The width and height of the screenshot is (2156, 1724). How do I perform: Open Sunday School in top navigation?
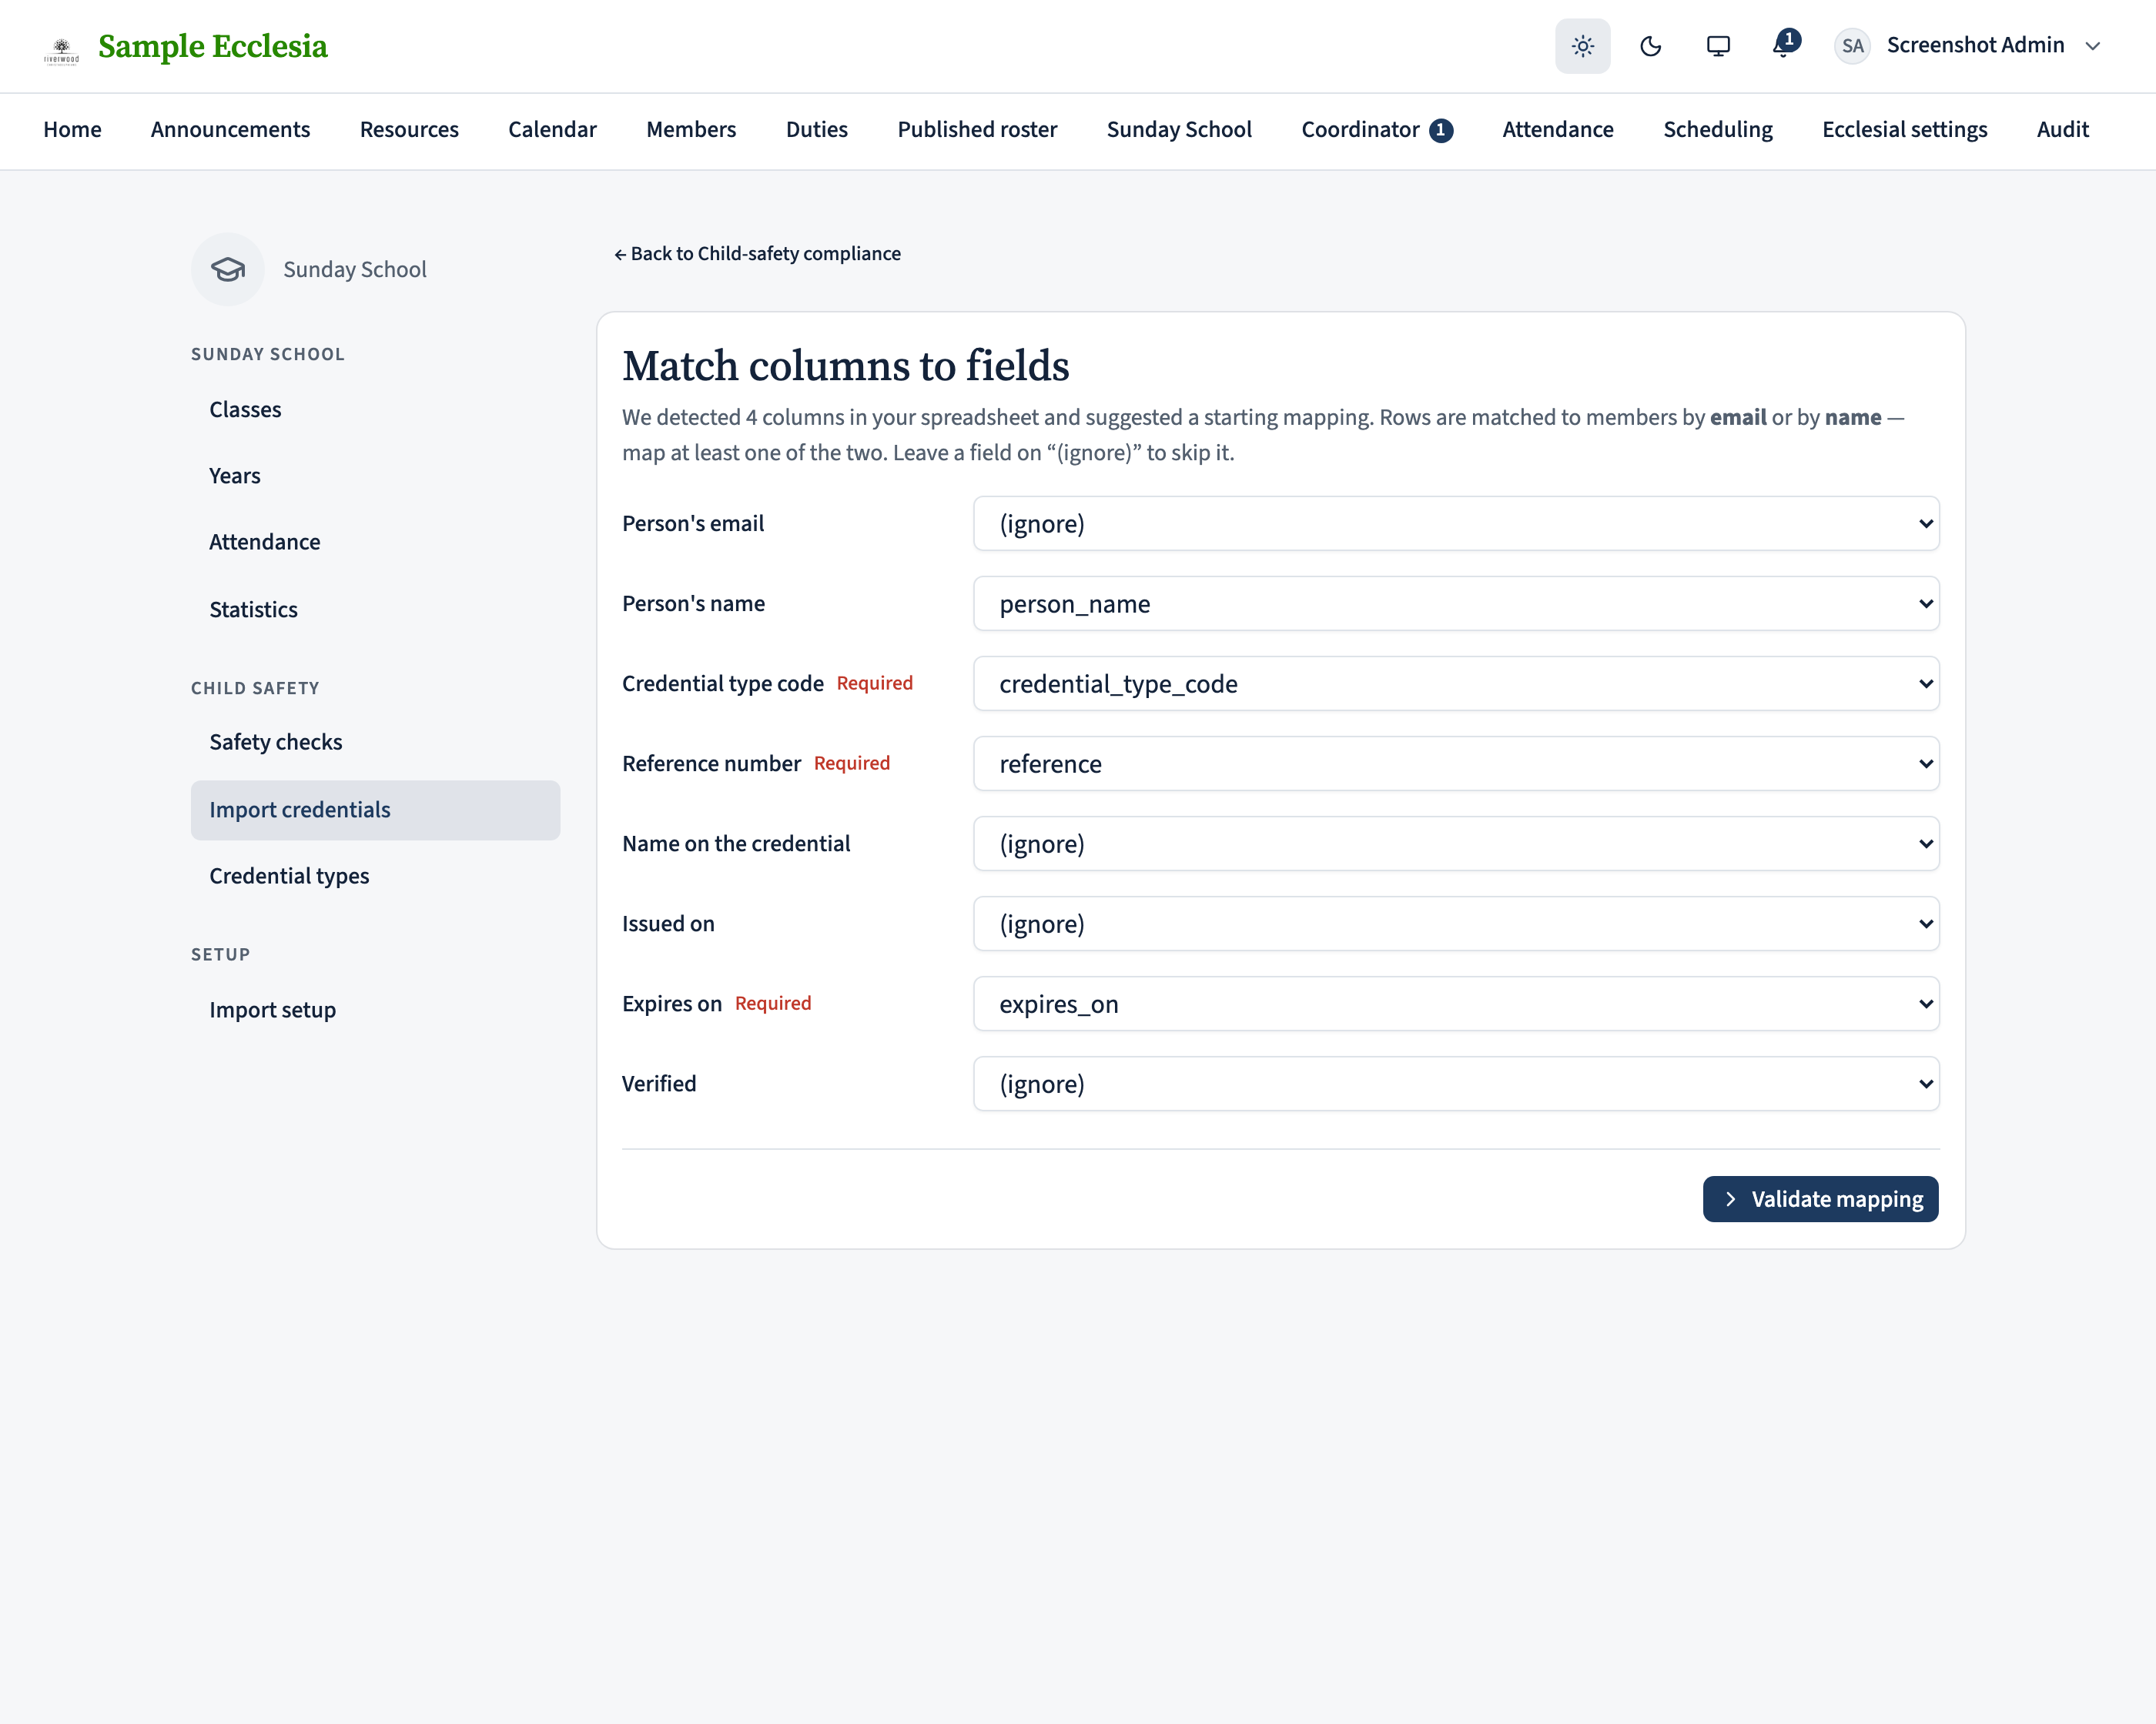(1179, 130)
